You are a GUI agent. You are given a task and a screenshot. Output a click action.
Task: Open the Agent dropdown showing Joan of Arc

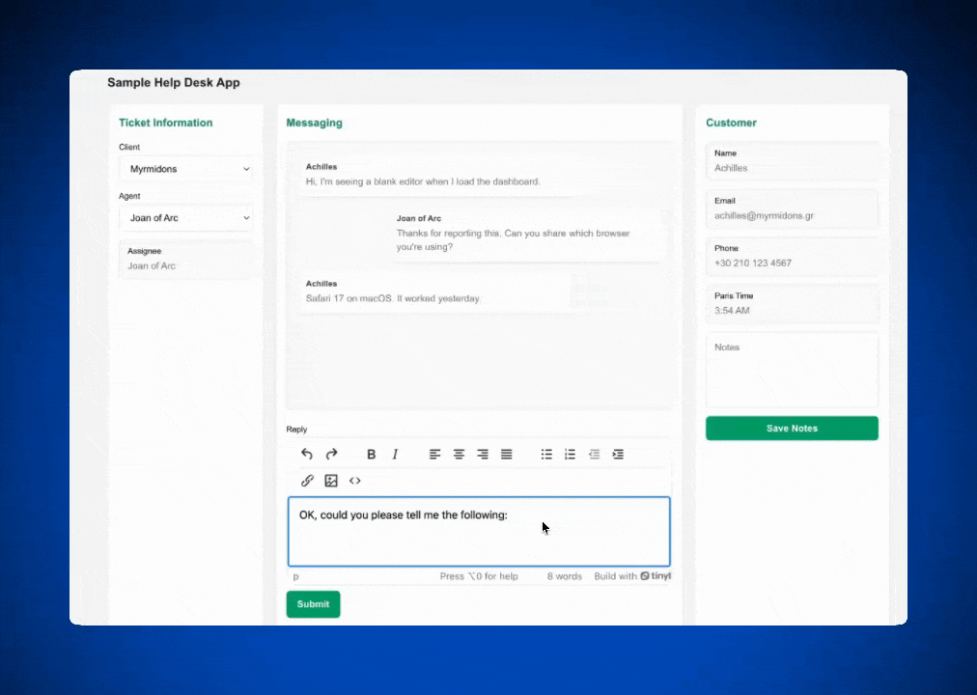(x=186, y=217)
